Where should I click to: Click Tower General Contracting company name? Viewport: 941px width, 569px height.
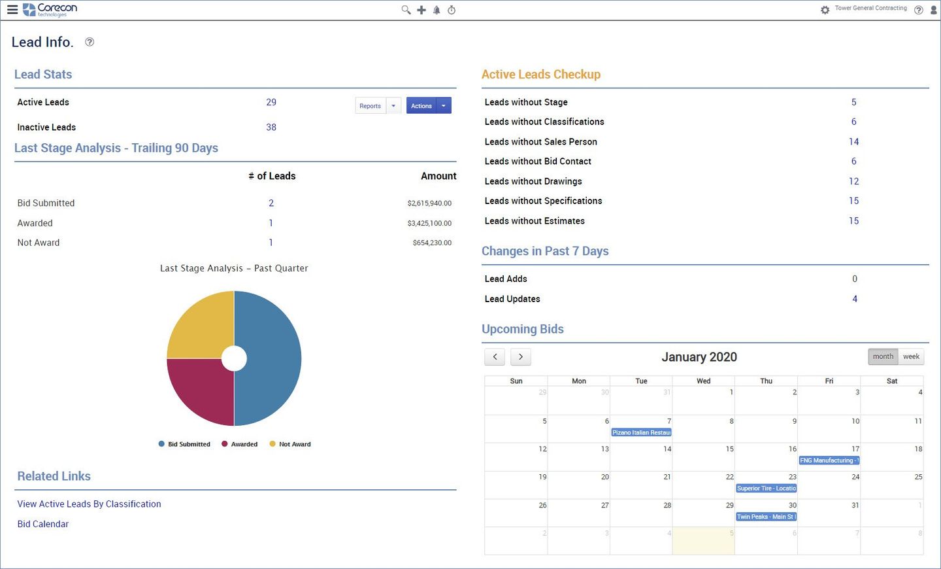(870, 9)
